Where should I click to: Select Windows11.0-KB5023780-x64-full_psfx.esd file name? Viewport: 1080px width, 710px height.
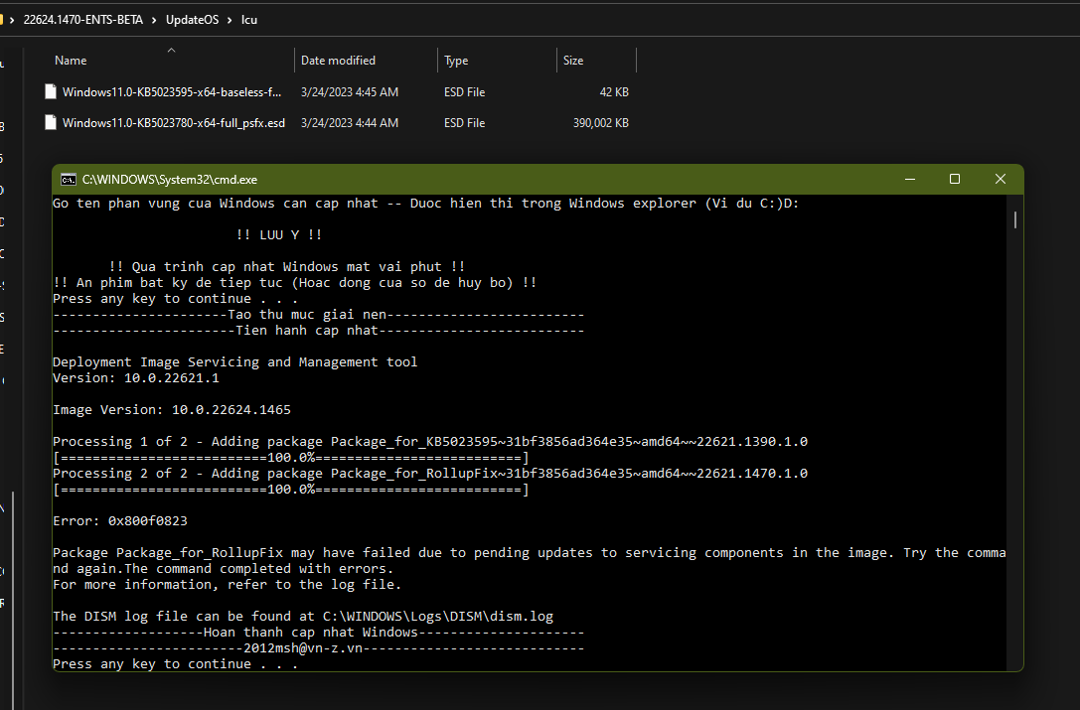pos(174,122)
